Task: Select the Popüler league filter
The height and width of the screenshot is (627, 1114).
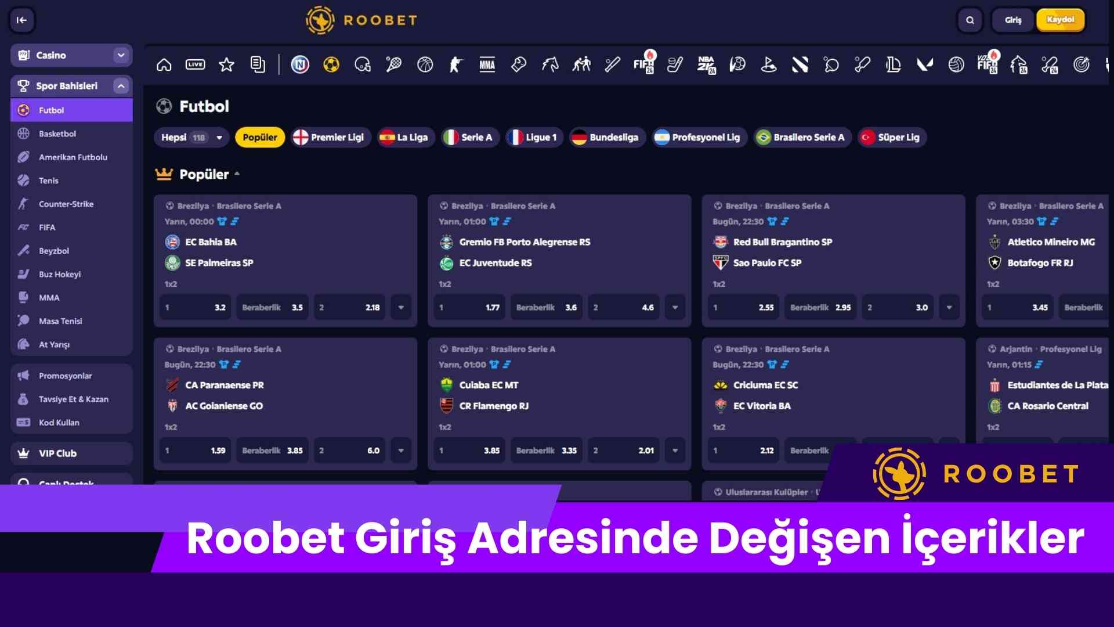Action: [260, 138]
